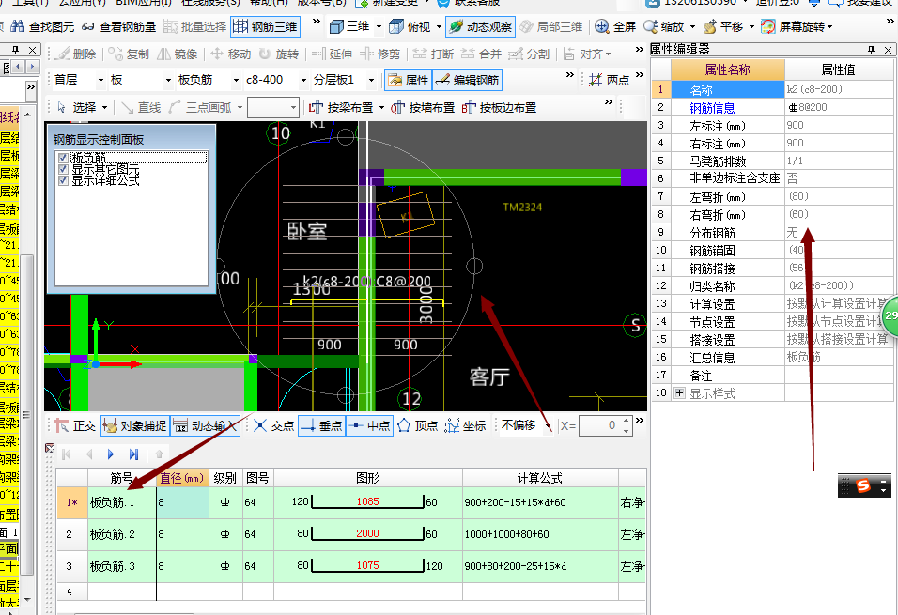The image size is (898, 615).
Task: Select 缩放 zoom tool
Action: tap(664, 26)
